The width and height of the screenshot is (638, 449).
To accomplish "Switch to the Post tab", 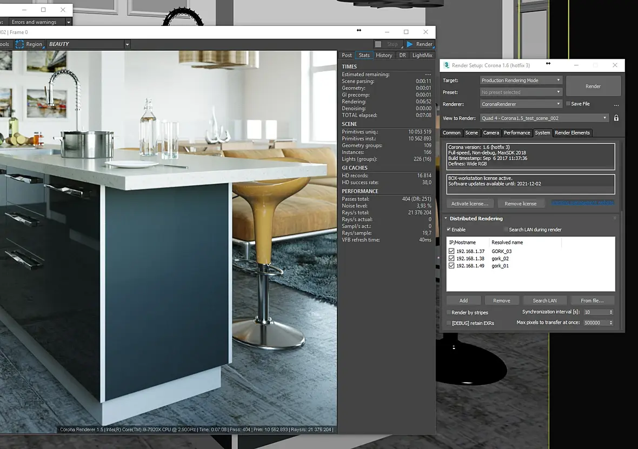I will click(x=347, y=55).
